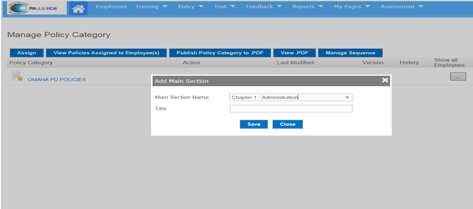Click into the Title input field
Image resolution: width=473 pixels, height=209 pixels.
[x=291, y=108]
